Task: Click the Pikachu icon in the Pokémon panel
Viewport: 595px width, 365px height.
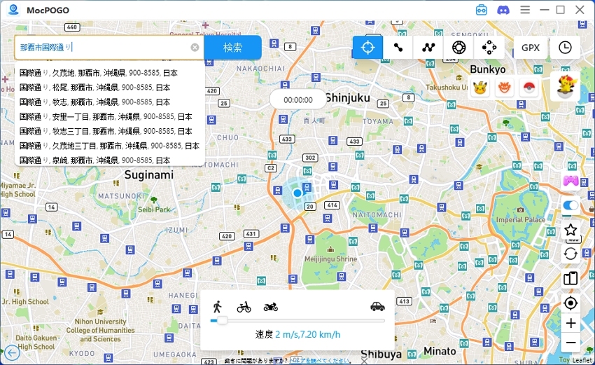Action: (x=480, y=88)
